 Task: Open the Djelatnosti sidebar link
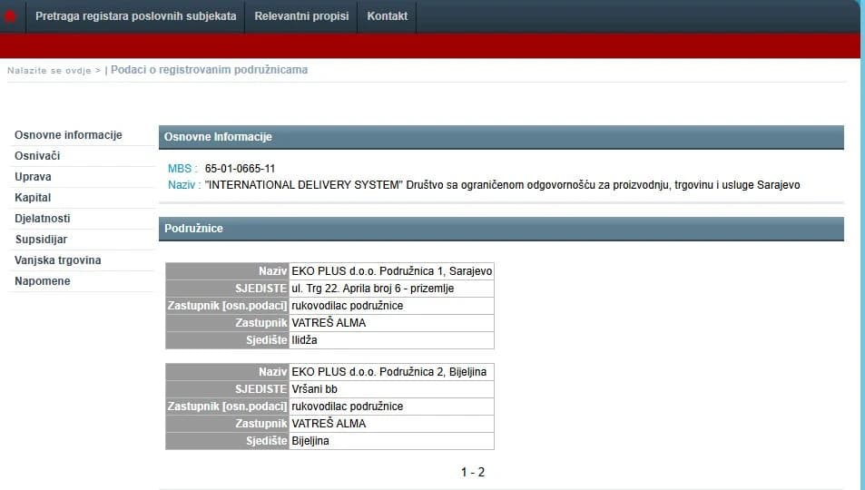point(43,219)
